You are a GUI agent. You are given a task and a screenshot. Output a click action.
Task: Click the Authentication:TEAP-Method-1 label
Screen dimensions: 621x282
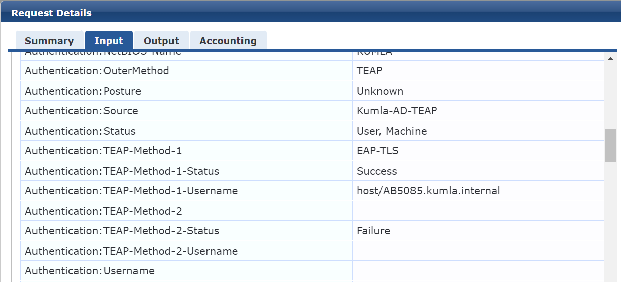point(103,151)
